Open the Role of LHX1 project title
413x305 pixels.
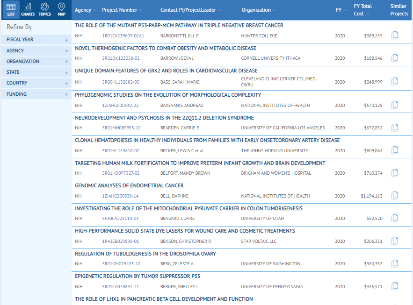pos(164,299)
